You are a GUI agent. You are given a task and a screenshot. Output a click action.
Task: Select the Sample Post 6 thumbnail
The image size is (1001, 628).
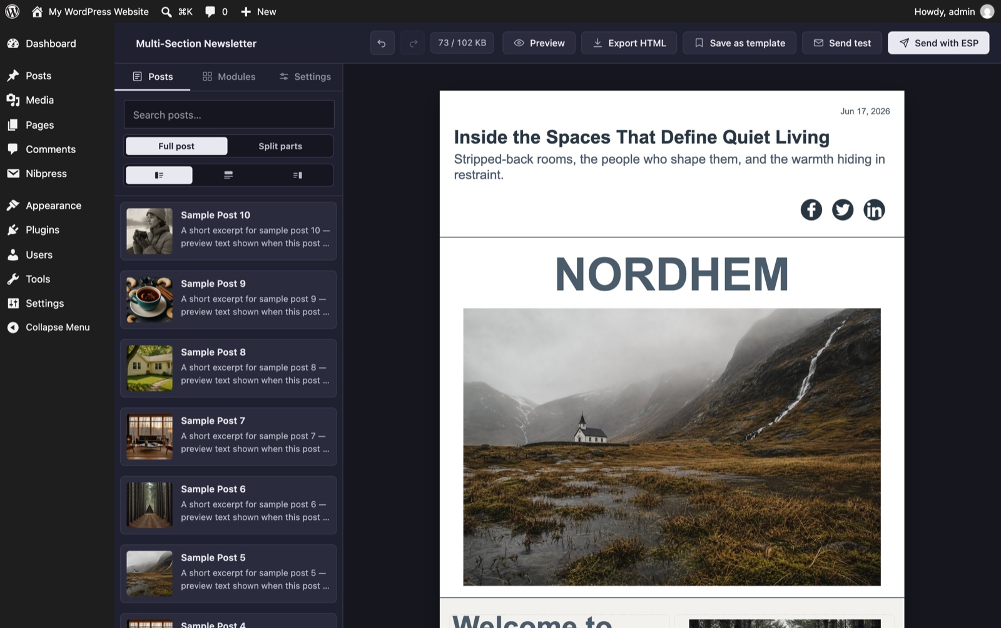point(150,506)
